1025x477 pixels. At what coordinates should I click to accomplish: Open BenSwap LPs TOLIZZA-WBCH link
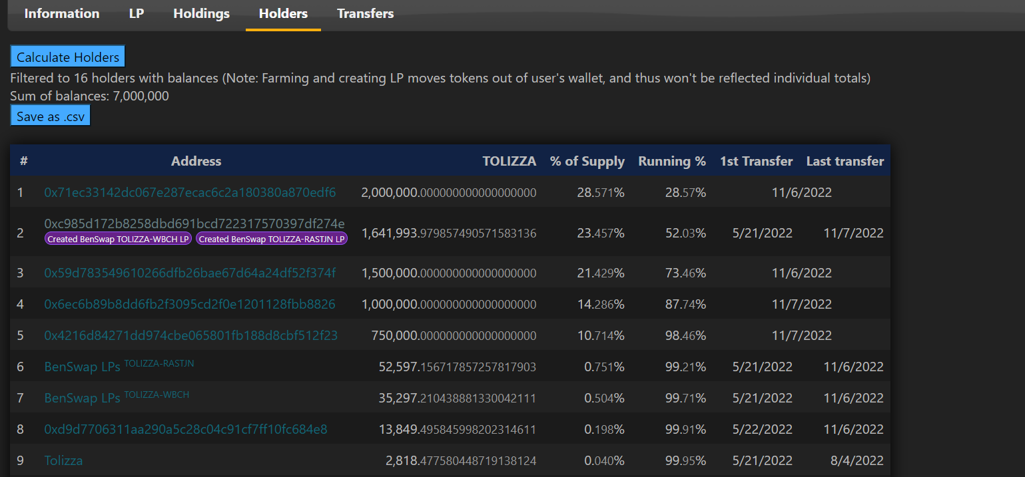[117, 397]
